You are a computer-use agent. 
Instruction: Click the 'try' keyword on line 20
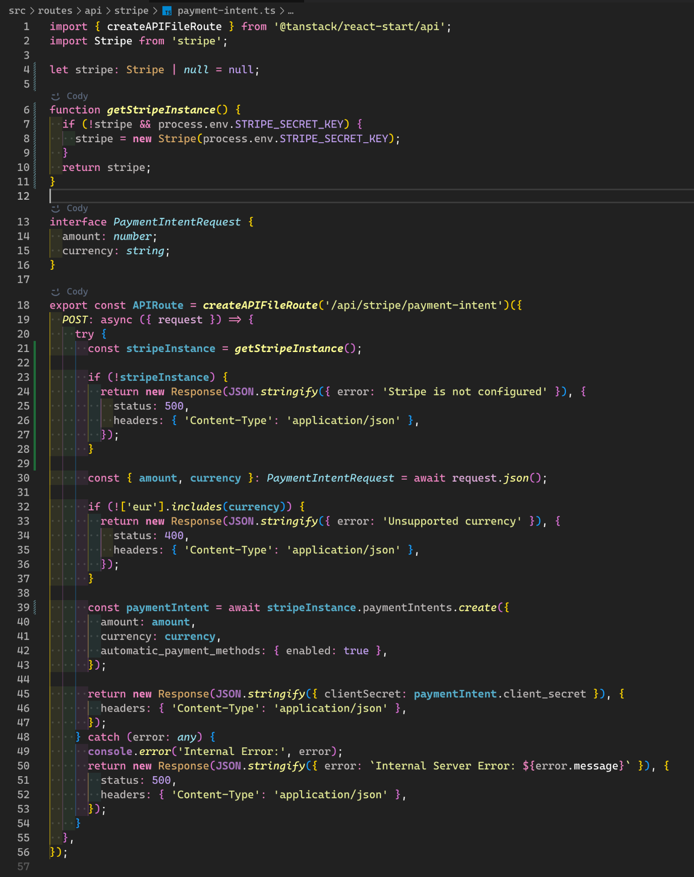click(x=84, y=334)
